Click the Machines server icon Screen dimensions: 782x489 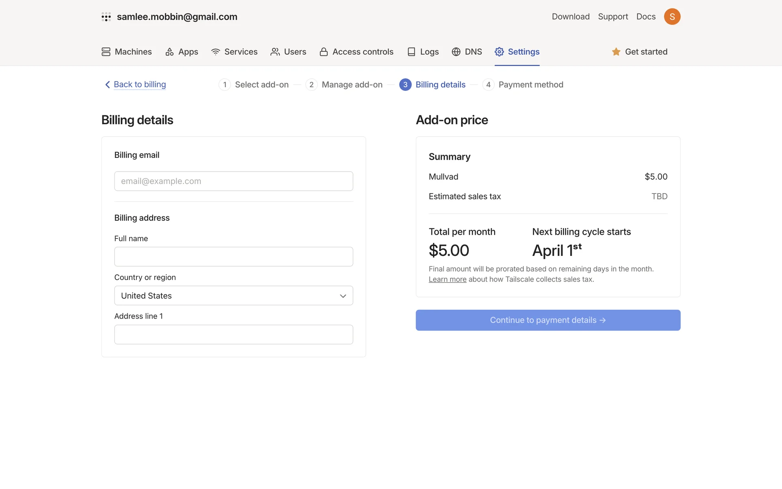tap(106, 52)
